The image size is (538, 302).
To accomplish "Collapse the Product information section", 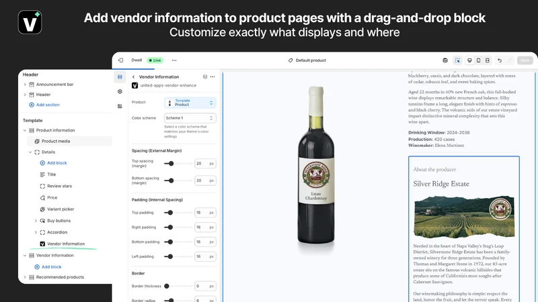I will 25,130.
